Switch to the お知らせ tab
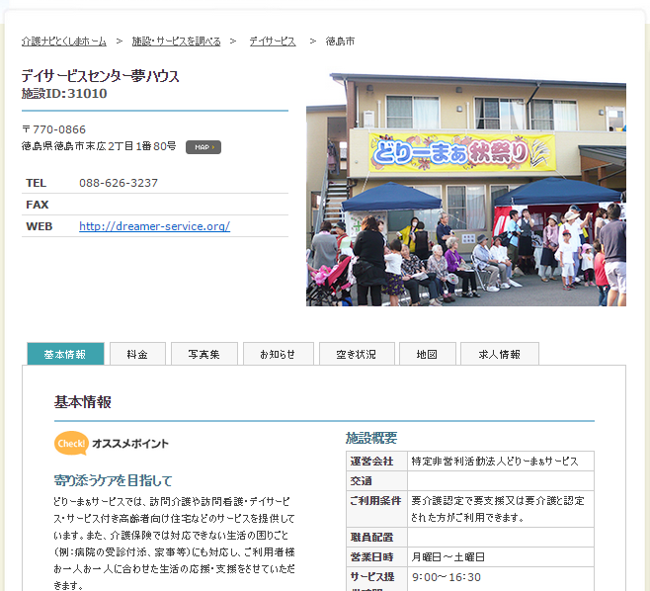 tap(278, 354)
